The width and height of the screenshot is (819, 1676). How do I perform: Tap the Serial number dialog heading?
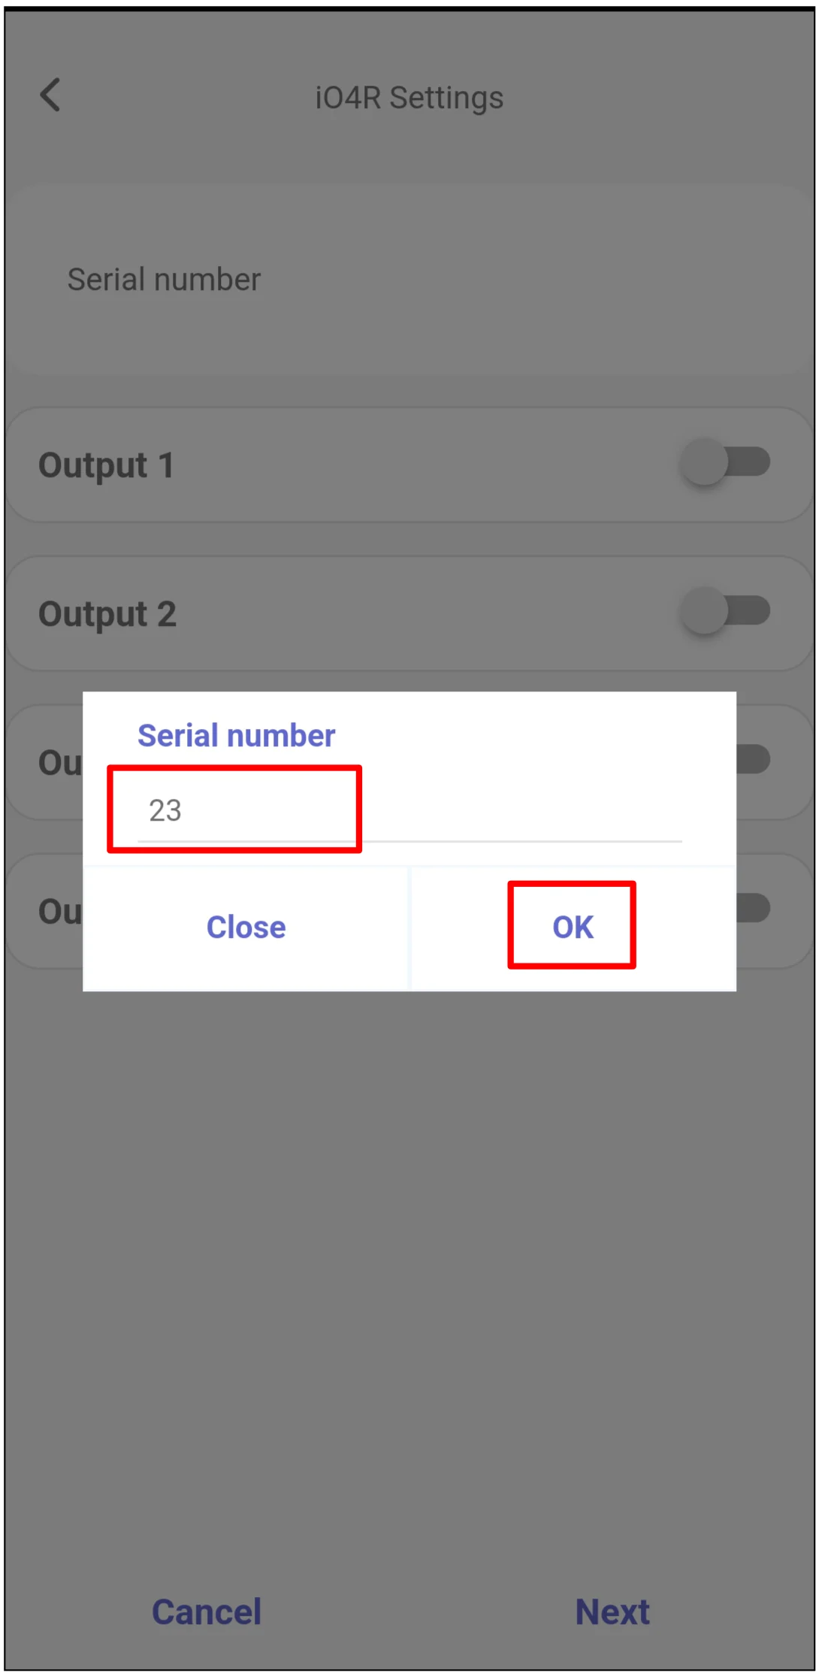(236, 734)
